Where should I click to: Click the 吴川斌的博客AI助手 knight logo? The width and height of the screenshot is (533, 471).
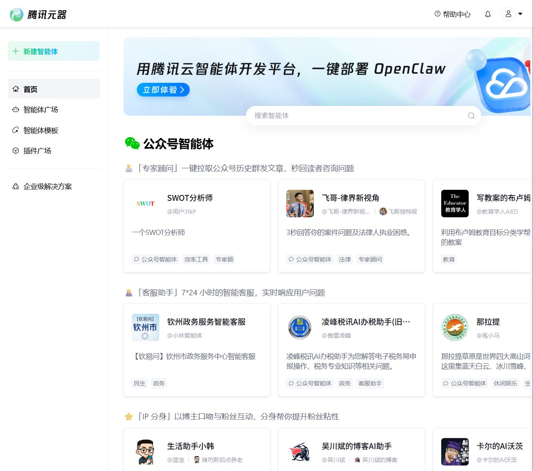(x=300, y=452)
